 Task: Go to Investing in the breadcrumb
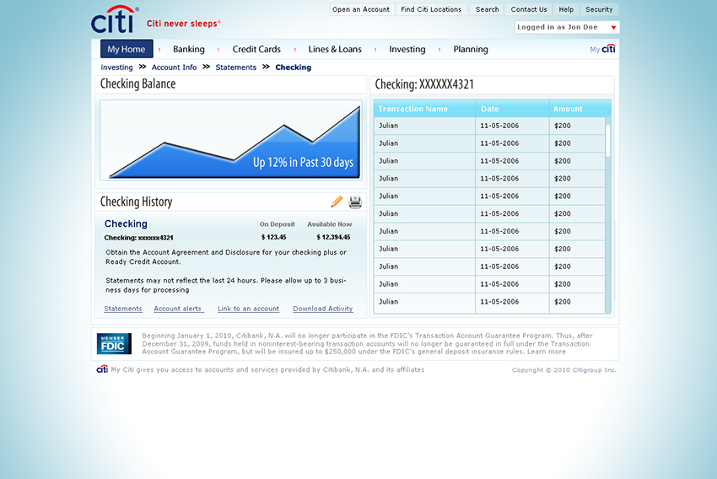click(x=116, y=67)
